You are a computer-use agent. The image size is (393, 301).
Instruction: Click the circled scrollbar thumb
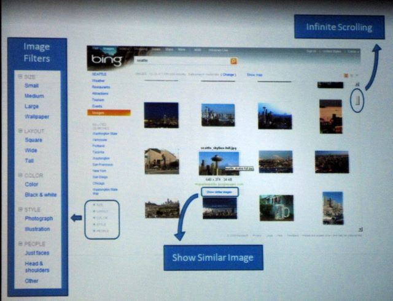pyautogui.click(x=357, y=100)
